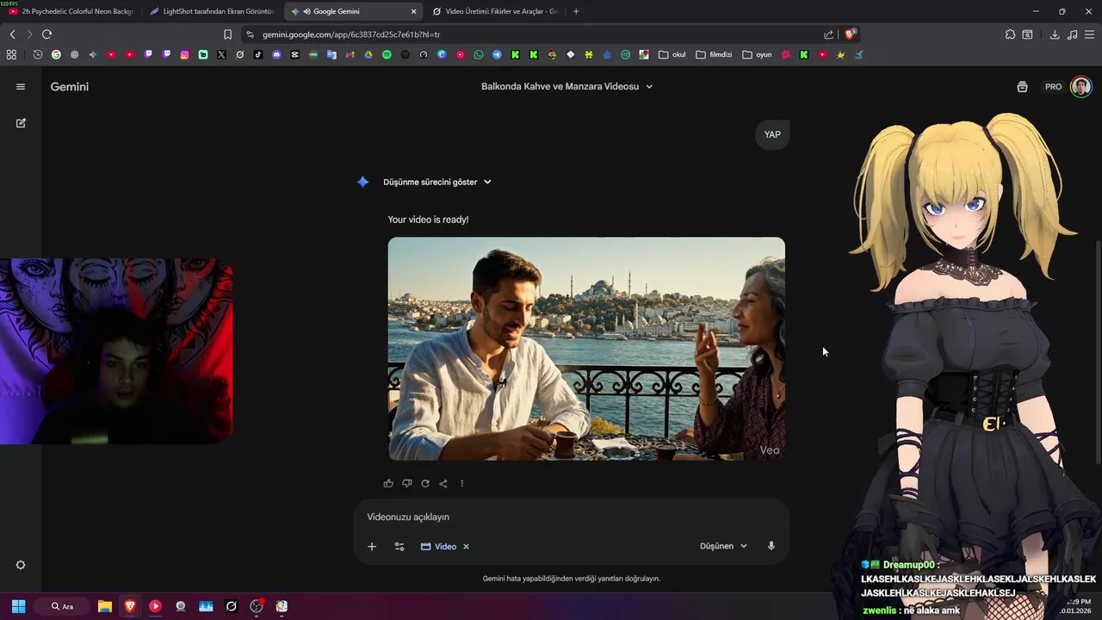Activate microphone voice input
This screenshot has height=620, width=1102.
point(771,546)
